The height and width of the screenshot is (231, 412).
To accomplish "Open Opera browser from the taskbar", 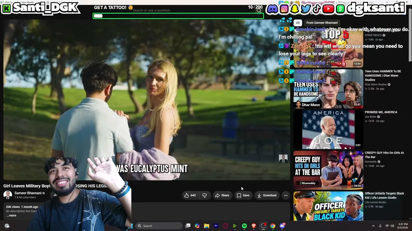I will tap(226, 226).
